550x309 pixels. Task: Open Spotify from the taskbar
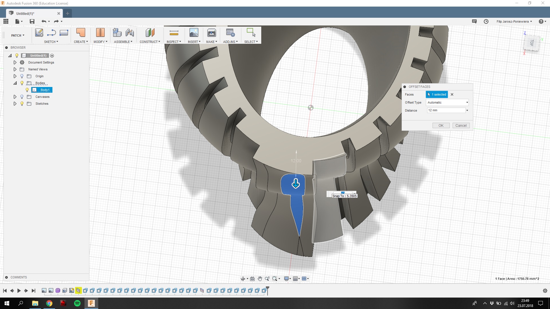[x=77, y=303]
